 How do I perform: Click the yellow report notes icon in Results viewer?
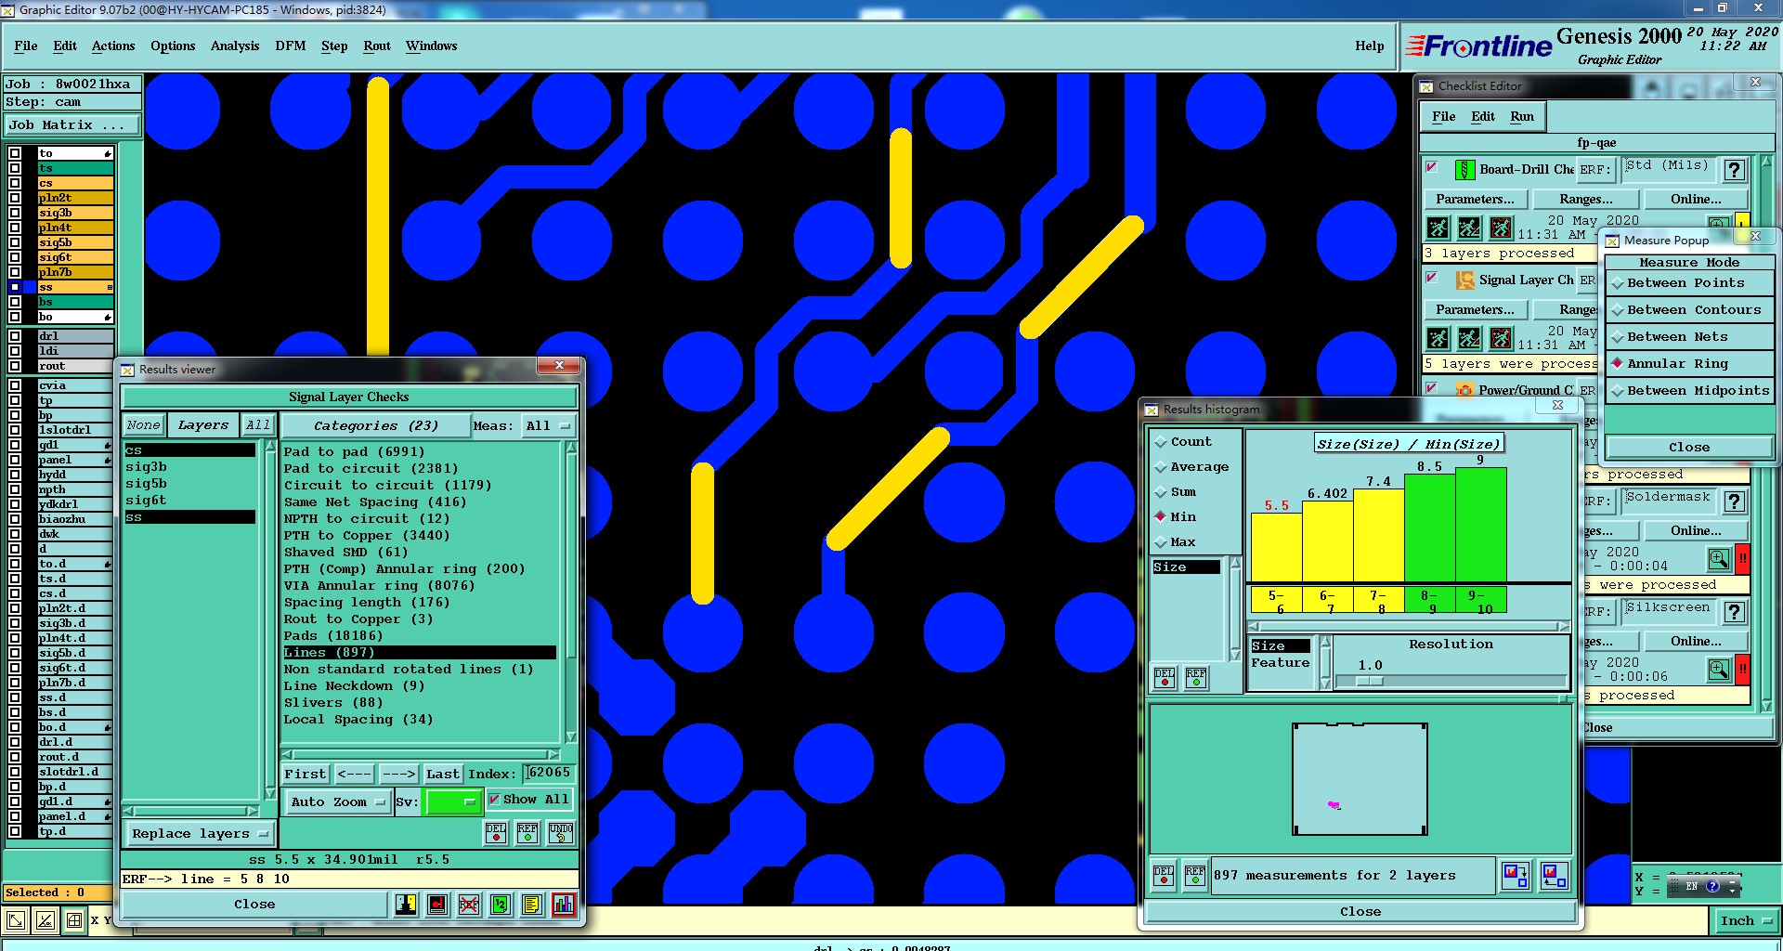531,905
